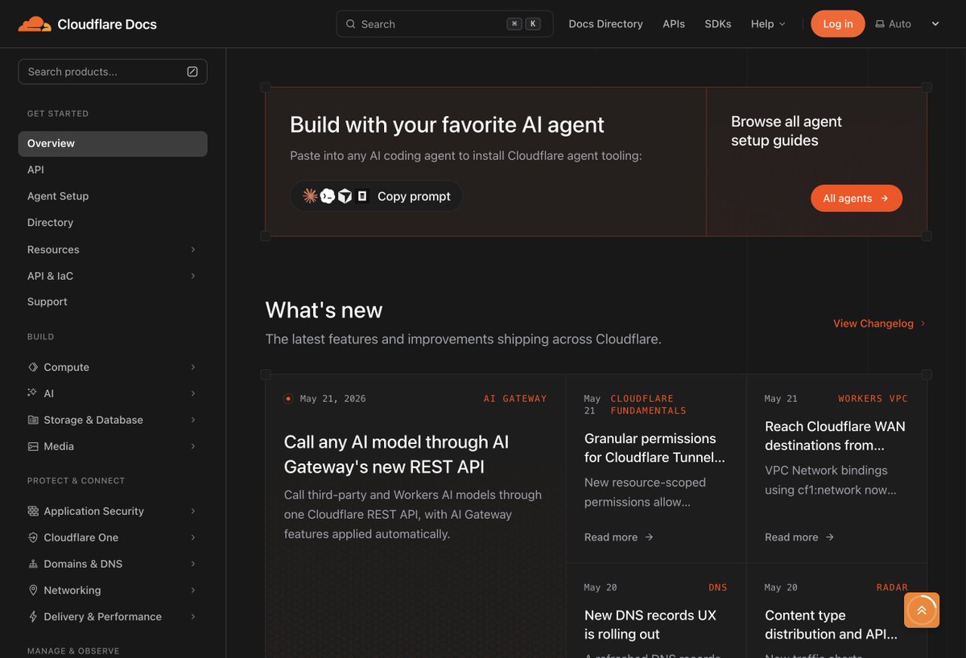Click the Storage & Database icon
966x658 pixels.
(x=33, y=420)
